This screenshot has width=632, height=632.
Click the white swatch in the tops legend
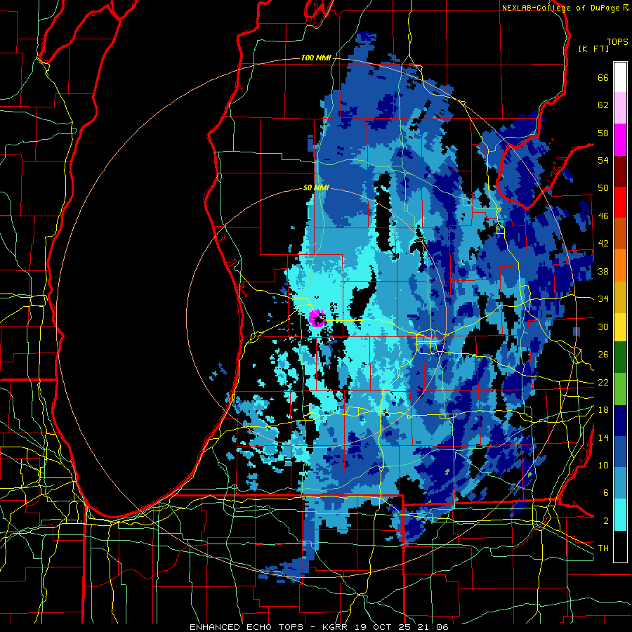620,77
